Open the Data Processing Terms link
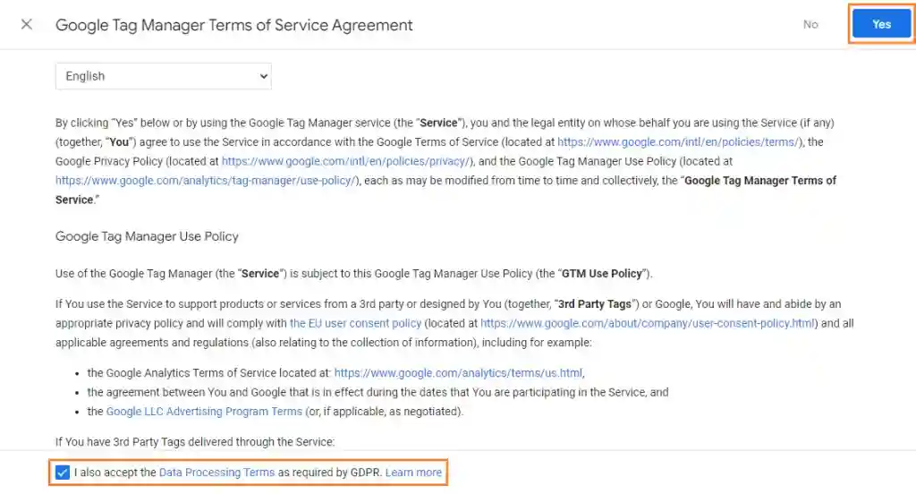 point(216,473)
